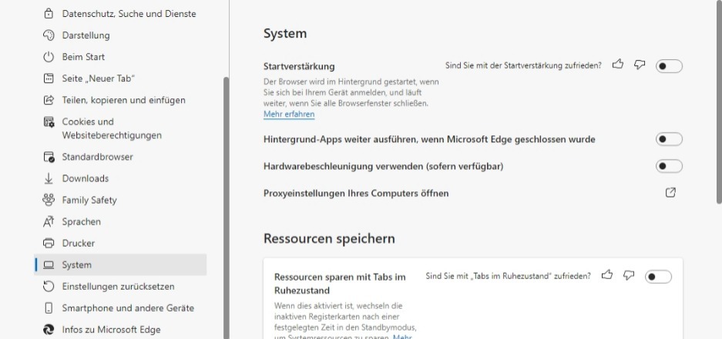This screenshot has width=722, height=339.
Task: Click thumbs down for Tabs im Ruhezustand
Action: [x=628, y=275]
